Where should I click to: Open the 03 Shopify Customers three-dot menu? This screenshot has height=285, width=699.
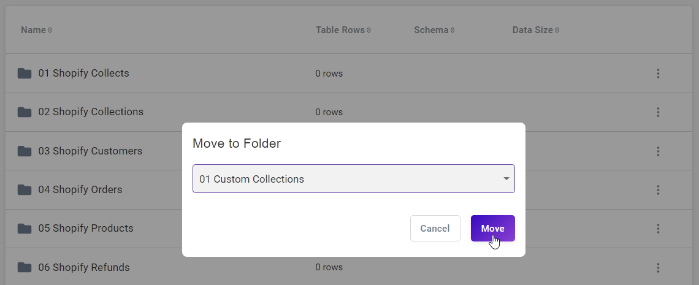tap(658, 151)
